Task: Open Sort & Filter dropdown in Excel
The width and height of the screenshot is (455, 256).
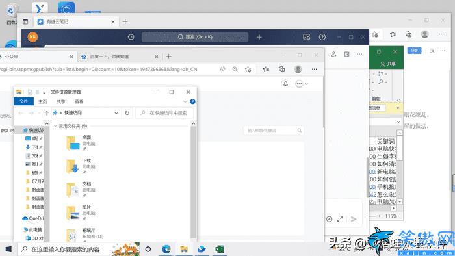Action: (382, 73)
